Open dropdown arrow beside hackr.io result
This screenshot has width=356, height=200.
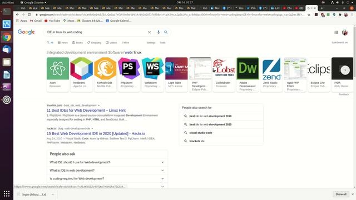point(92,128)
